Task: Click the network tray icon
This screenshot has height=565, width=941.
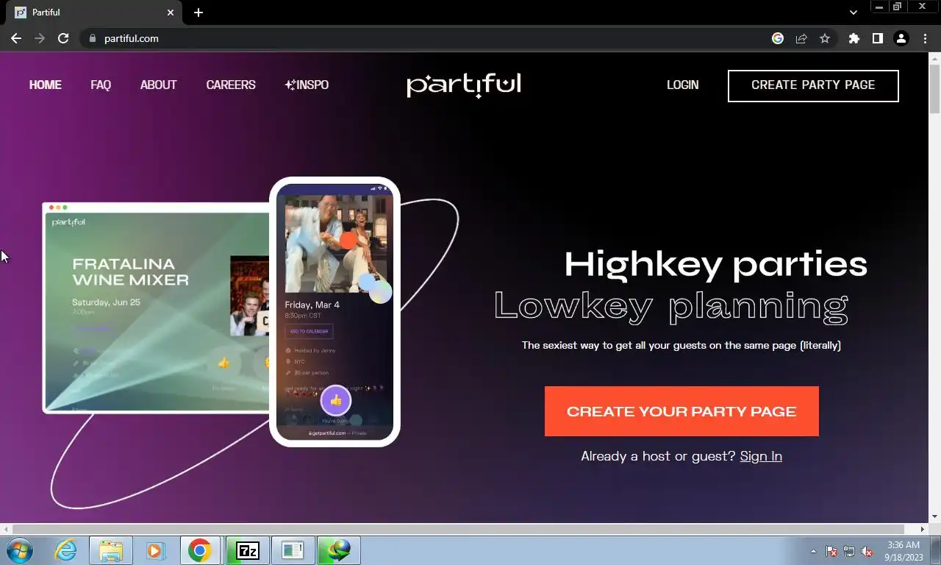Action: pyautogui.click(x=849, y=551)
